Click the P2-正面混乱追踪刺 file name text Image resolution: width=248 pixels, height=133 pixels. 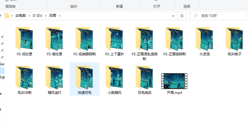coord(144,56)
